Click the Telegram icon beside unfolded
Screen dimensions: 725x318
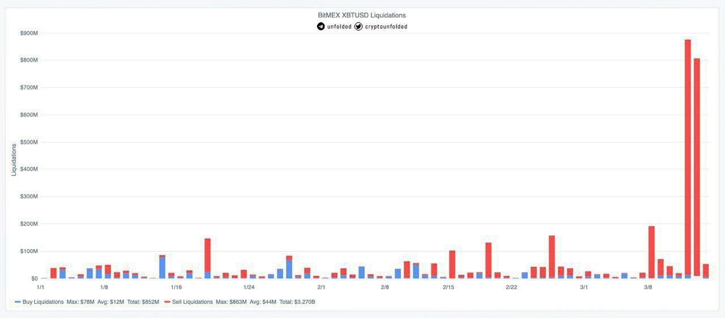(321, 27)
